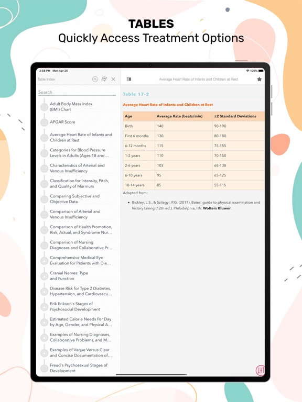Viewport: 302px width, 402px height.
Task: Tap the Wi-Fi status icon
Action: (247, 71)
